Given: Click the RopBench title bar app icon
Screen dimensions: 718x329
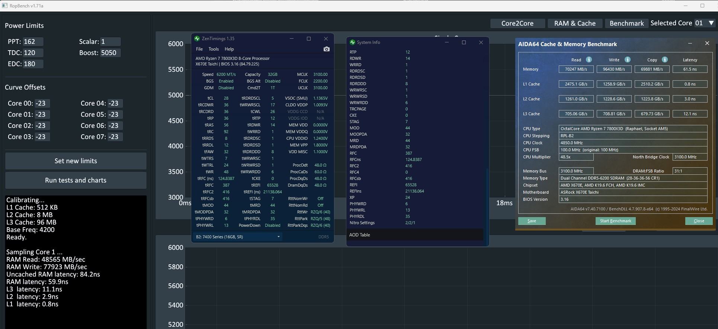Looking at the screenshot, I should (x=4, y=6).
